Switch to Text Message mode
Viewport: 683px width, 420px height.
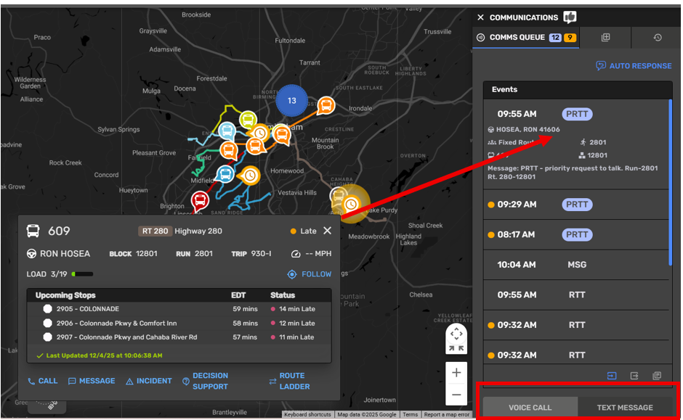click(x=625, y=408)
